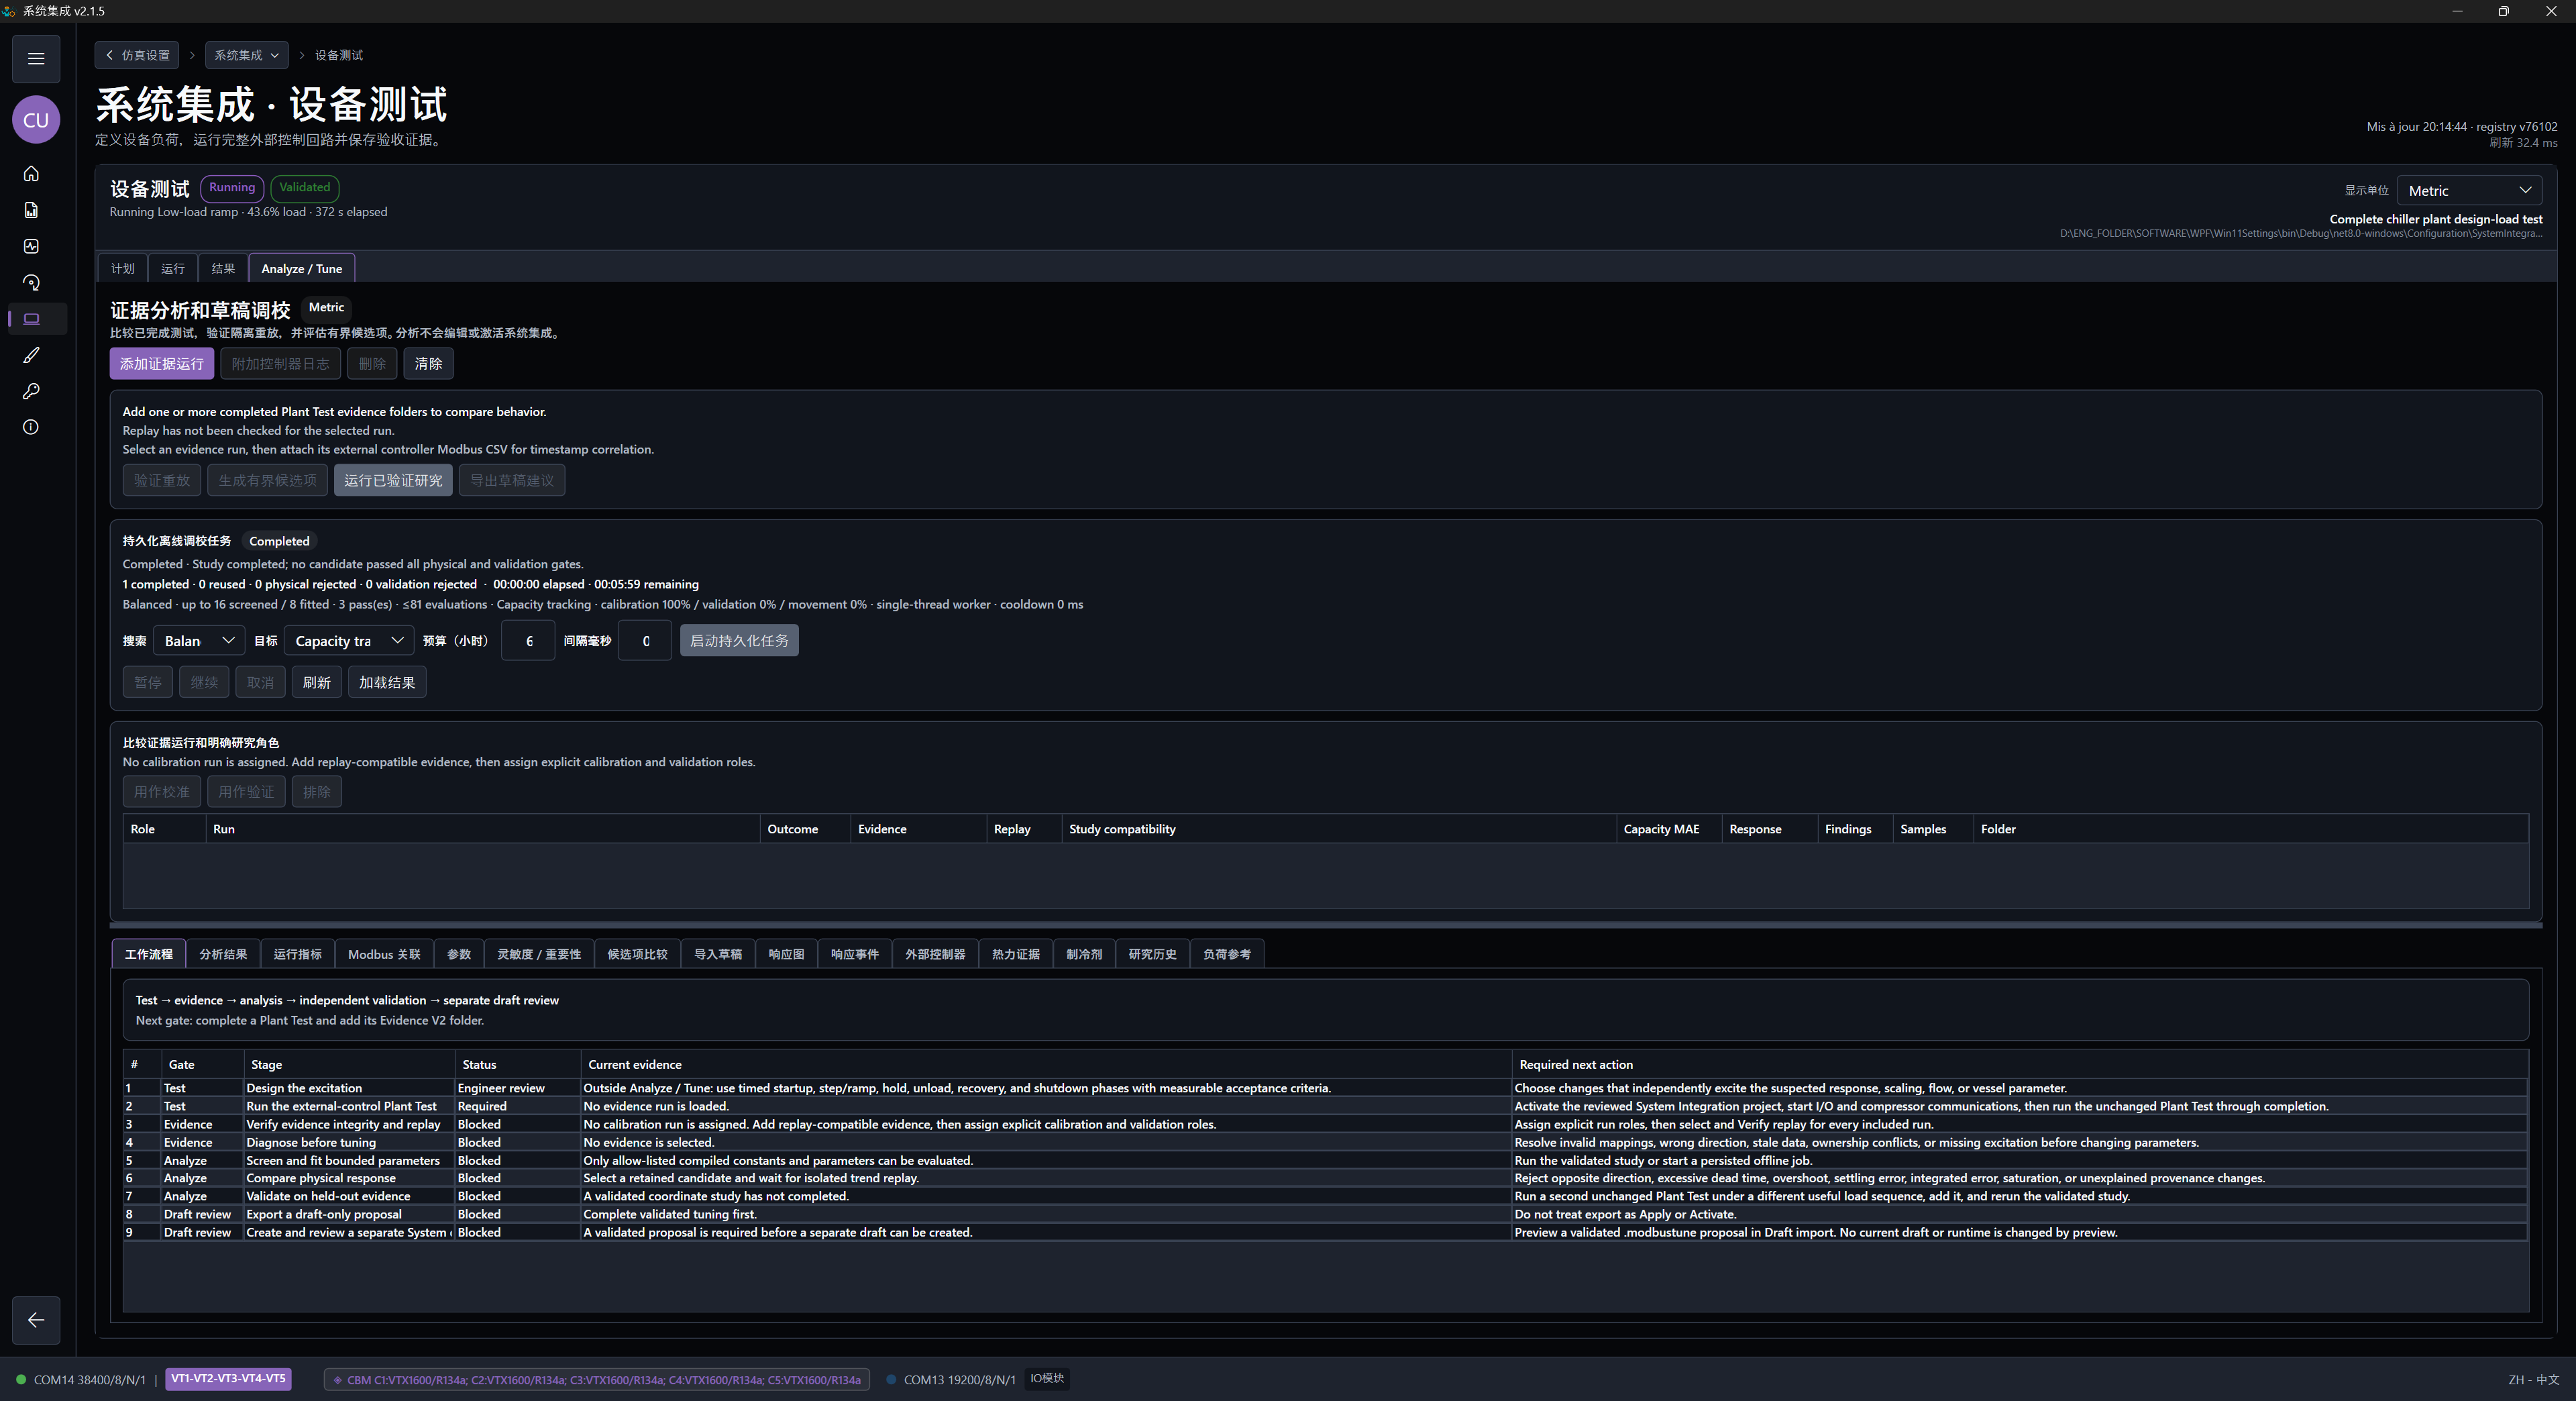Click the VT1-VT2-VT3-VT4-VT5 status badge
The height and width of the screenshot is (1401, 2576).
228,1378
